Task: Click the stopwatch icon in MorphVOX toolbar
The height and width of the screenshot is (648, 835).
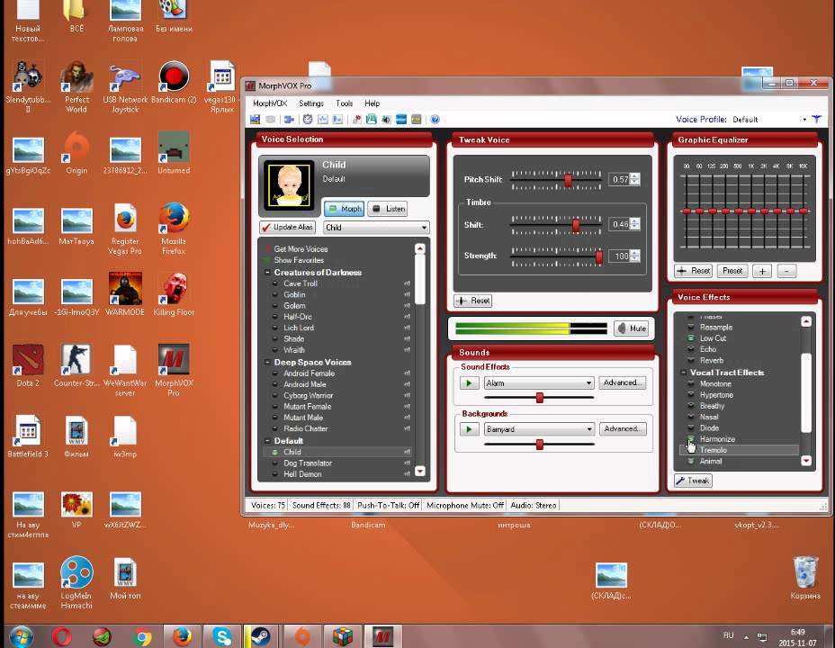Action: pyautogui.click(x=308, y=119)
